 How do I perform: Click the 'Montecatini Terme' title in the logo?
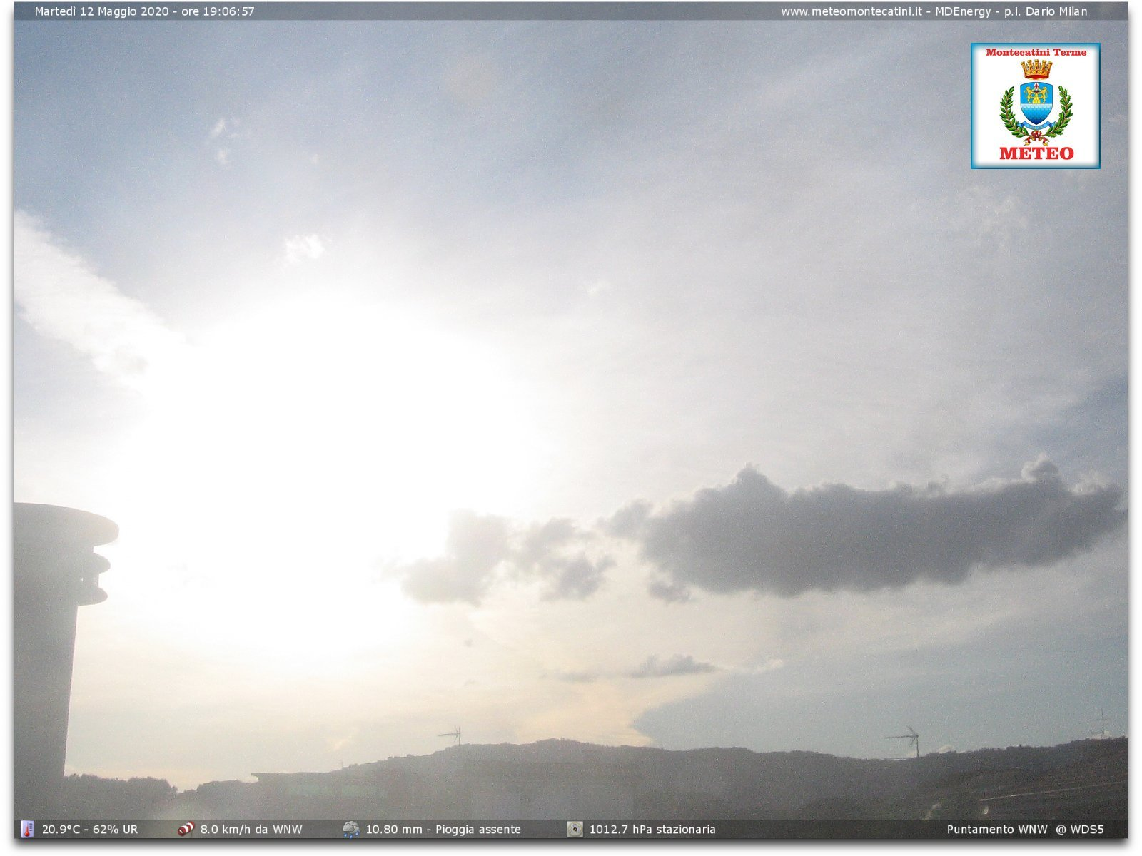pos(1036,52)
